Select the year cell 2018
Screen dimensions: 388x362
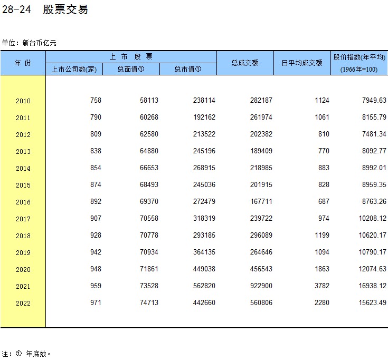pos(23,236)
